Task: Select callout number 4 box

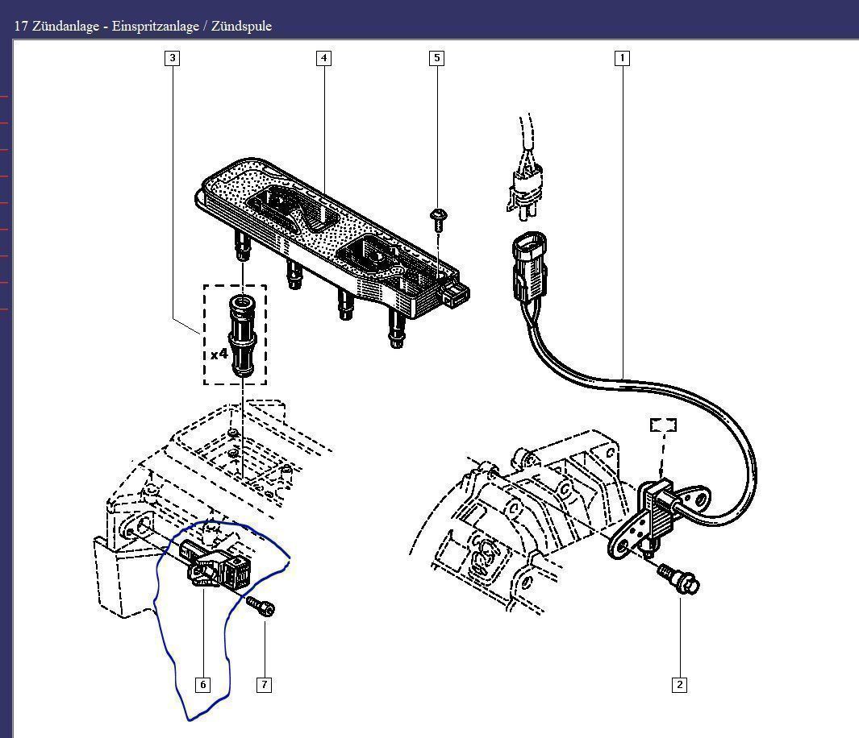Action: coord(323,58)
